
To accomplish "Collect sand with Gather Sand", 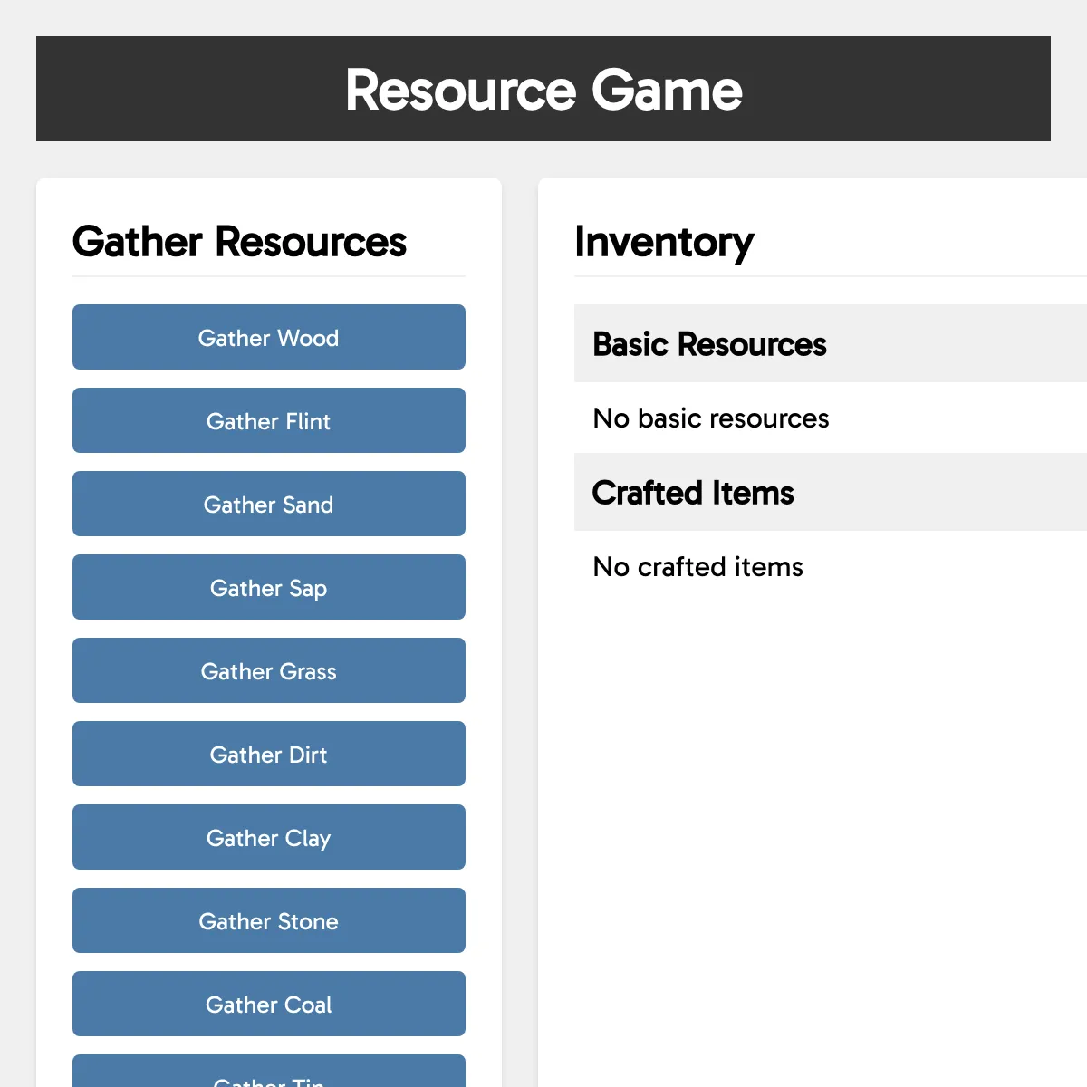I will [x=268, y=504].
